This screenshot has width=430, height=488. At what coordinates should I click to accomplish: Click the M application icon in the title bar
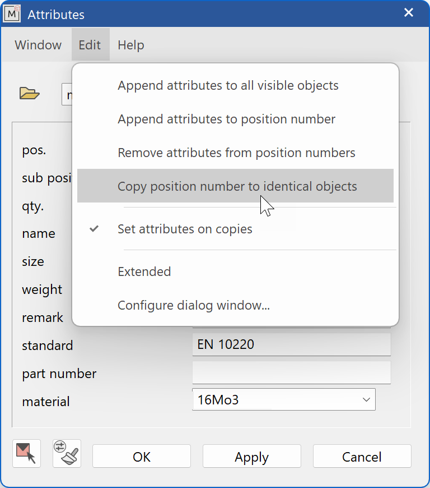pos(12,13)
